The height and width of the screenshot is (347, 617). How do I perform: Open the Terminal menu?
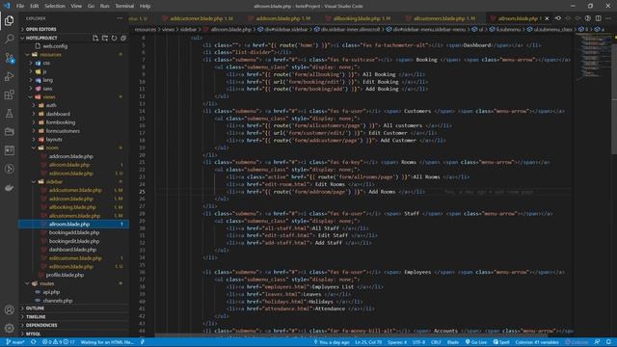[x=124, y=6]
